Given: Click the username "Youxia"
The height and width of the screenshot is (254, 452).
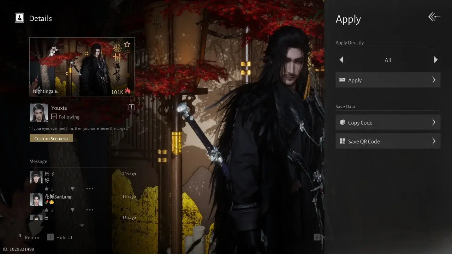Looking at the screenshot, I should [59, 108].
